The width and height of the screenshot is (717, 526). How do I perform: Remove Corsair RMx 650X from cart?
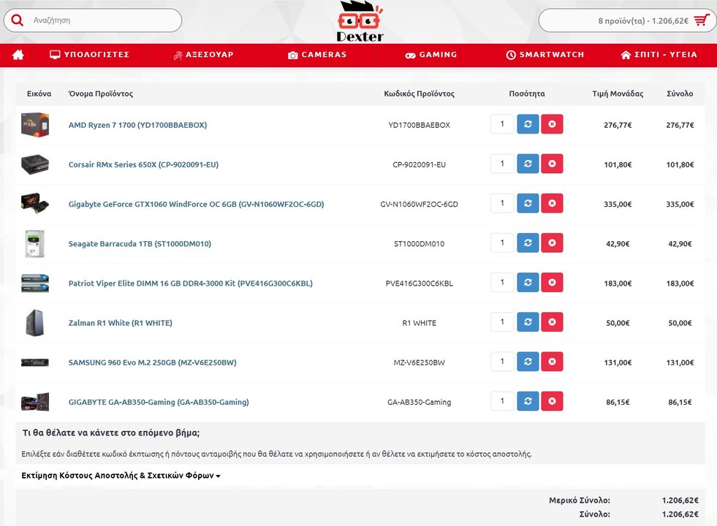point(552,164)
